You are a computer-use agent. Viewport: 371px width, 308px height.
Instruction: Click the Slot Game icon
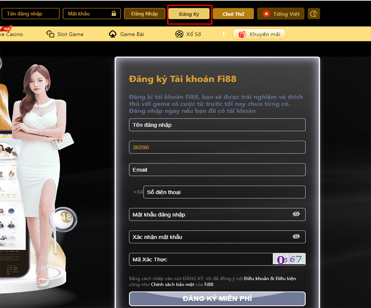[50, 34]
